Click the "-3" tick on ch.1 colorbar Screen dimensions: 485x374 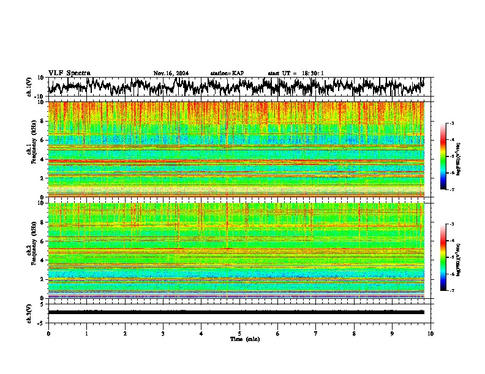(x=451, y=123)
